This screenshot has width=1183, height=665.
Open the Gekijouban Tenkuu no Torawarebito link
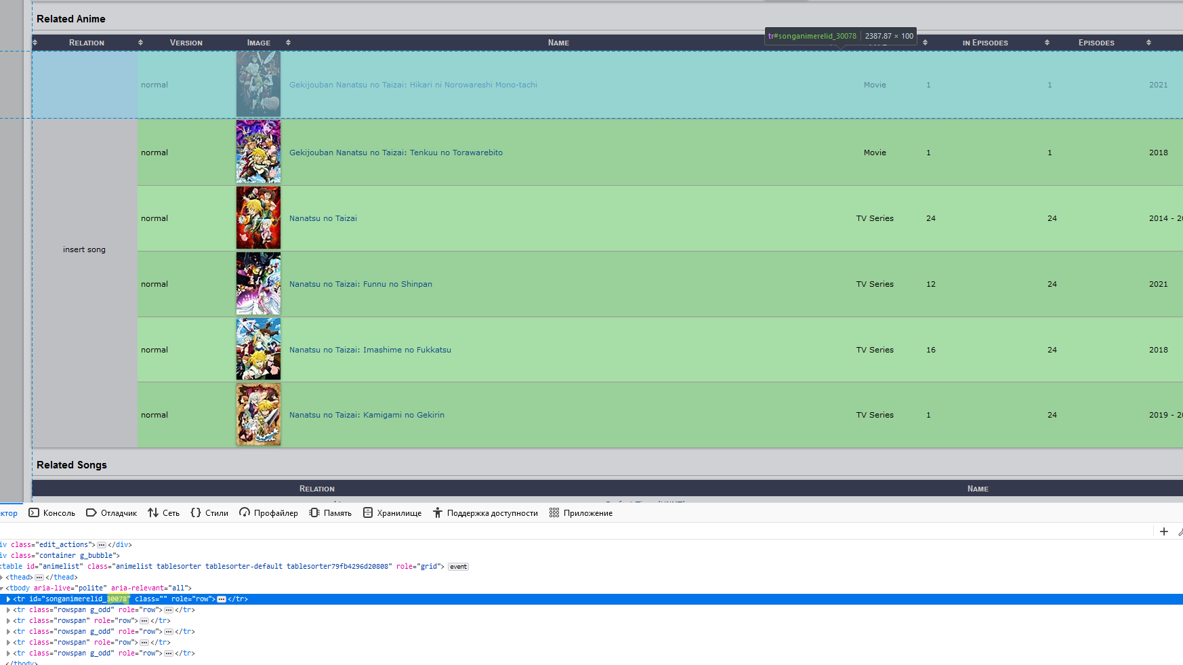point(396,153)
